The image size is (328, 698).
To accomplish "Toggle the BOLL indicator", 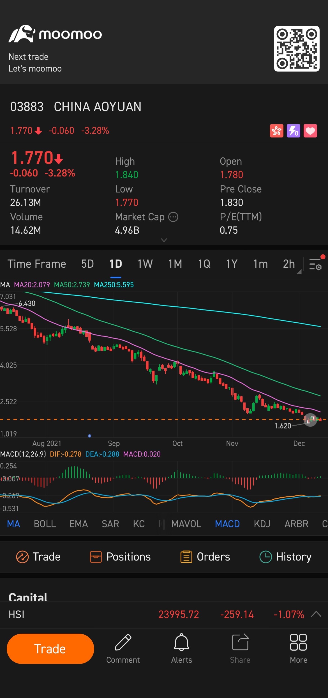I will (x=45, y=524).
